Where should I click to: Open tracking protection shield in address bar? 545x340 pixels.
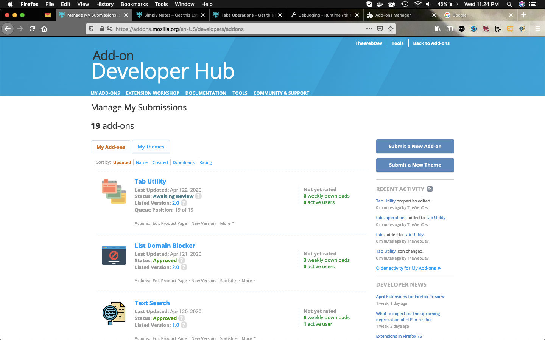point(91,29)
